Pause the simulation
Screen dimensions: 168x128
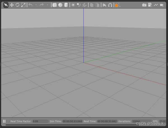point(4,121)
